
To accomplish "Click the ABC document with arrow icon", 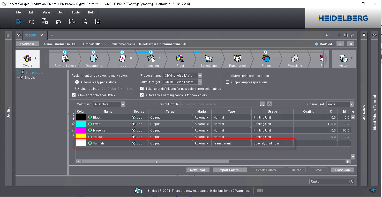I will [72, 21].
